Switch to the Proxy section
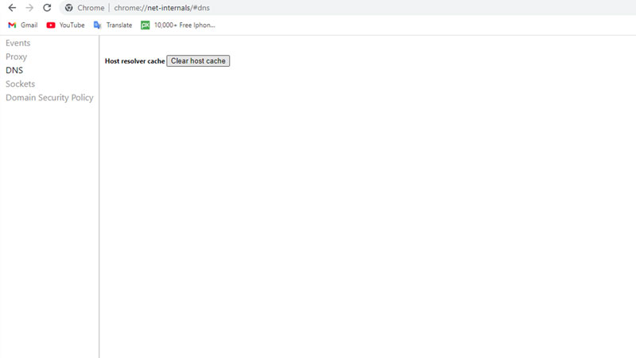The width and height of the screenshot is (636, 358). click(x=16, y=56)
